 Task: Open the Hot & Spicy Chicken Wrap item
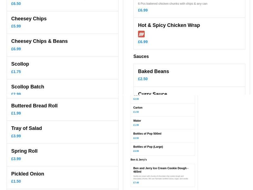coord(169,25)
